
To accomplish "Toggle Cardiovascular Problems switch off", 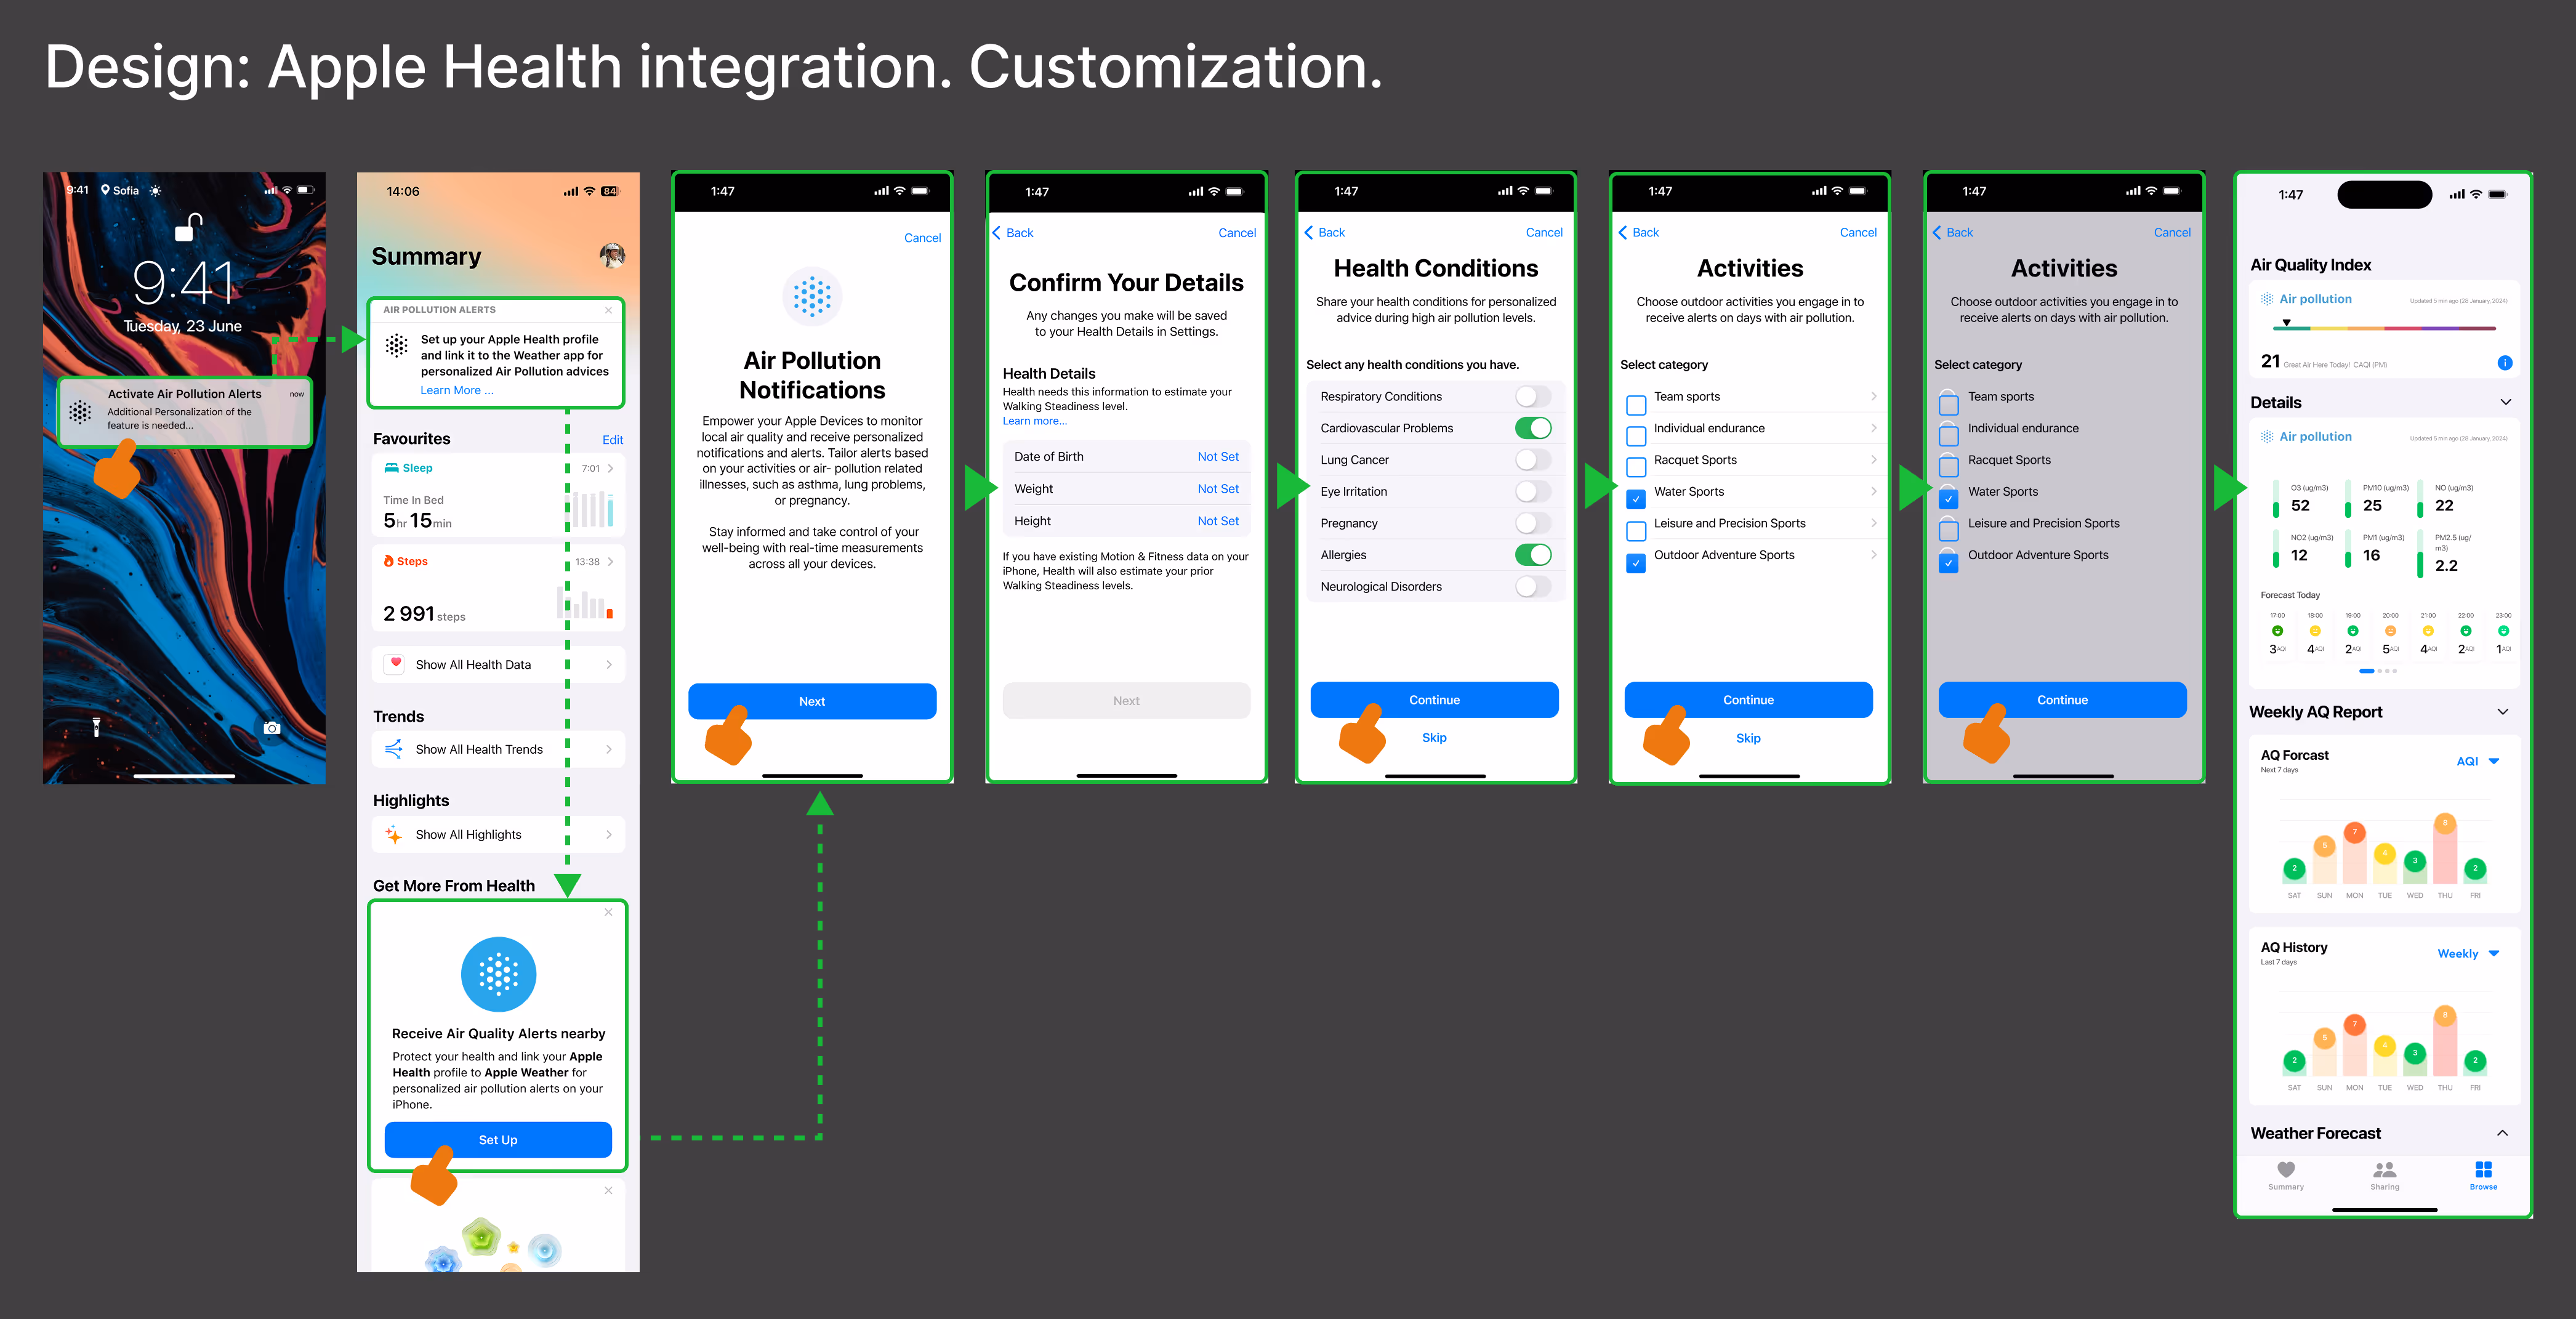I will (x=1532, y=428).
